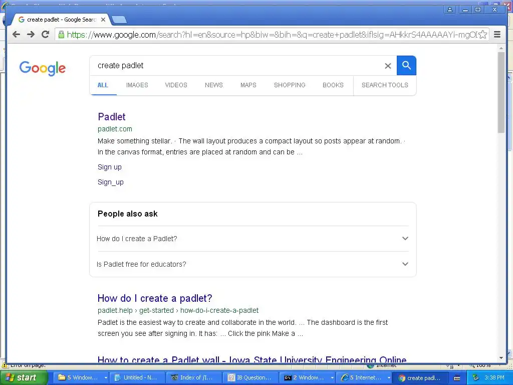Image resolution: width=513 pixels, height=385 pixels.
Task: Switch to IB Question taskbar item
Action: click(x=250, y=377)
